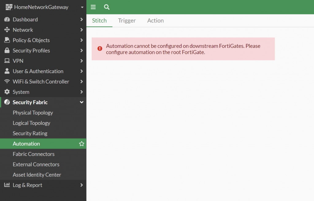Go to External Connectors
Image resolution: width=314 pixels, height=201 pixels.
click(43, 164)
